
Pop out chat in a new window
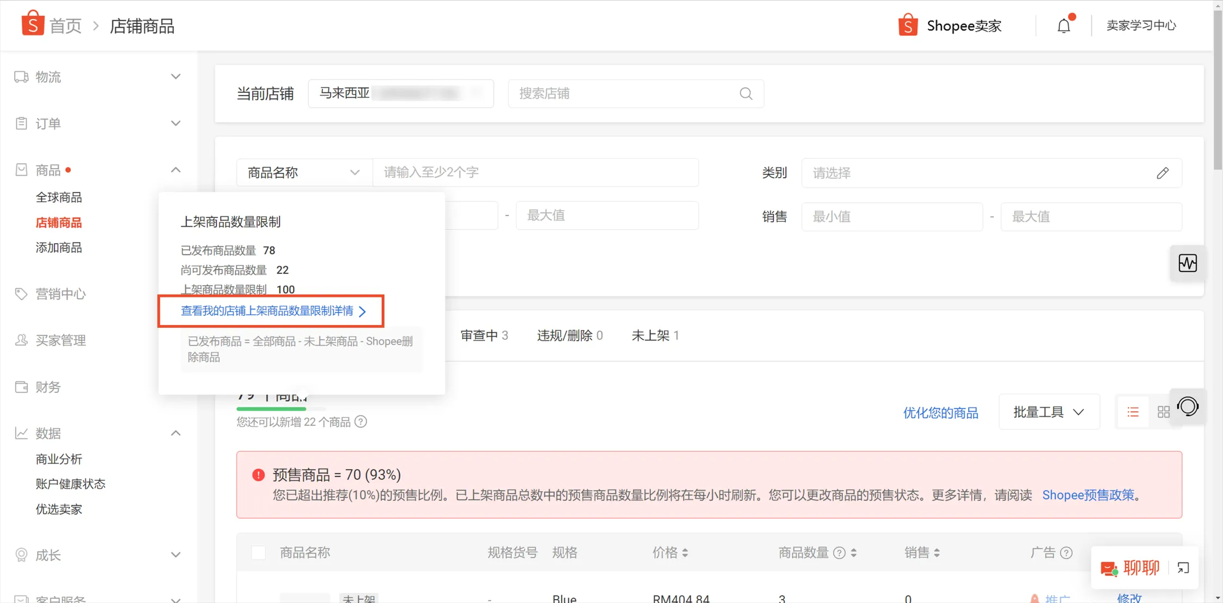(x=1184, y=568)
